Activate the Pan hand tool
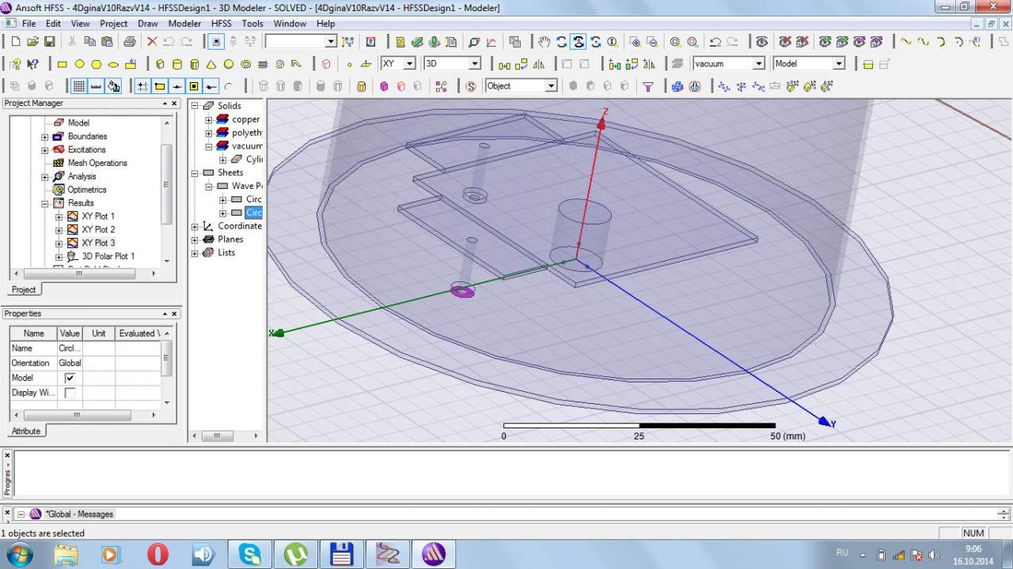The width and height of the screenshot is (1013, 569). tap(544, 42)
